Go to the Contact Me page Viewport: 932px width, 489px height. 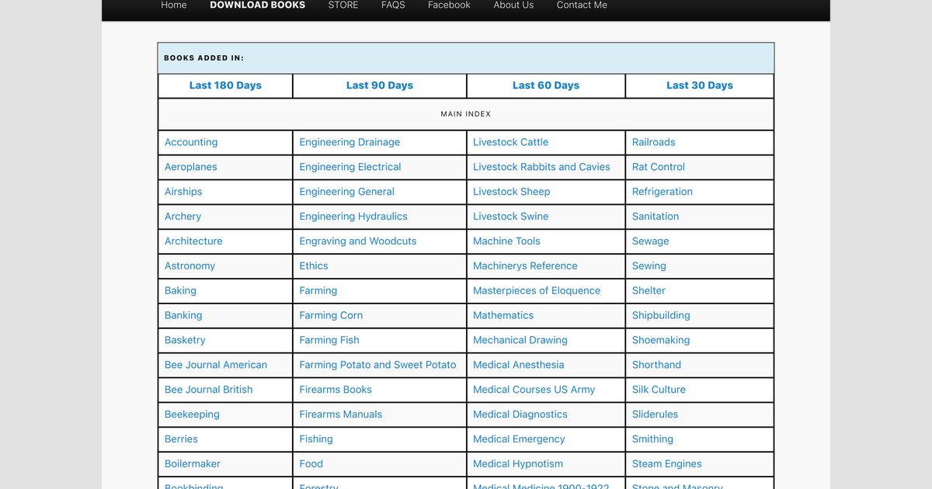[582, 5]
